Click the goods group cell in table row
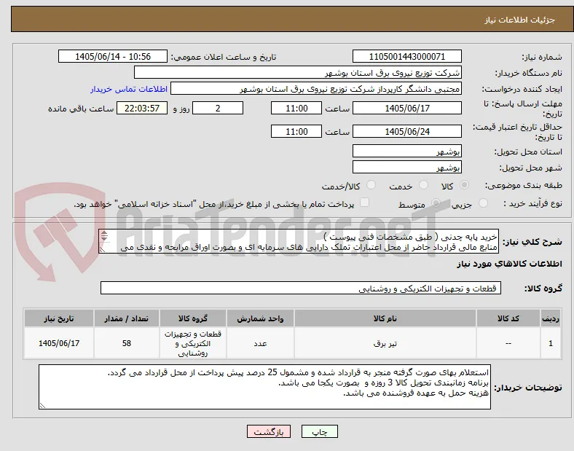Viewport: 574px width, 451px height. coord(193,343)
